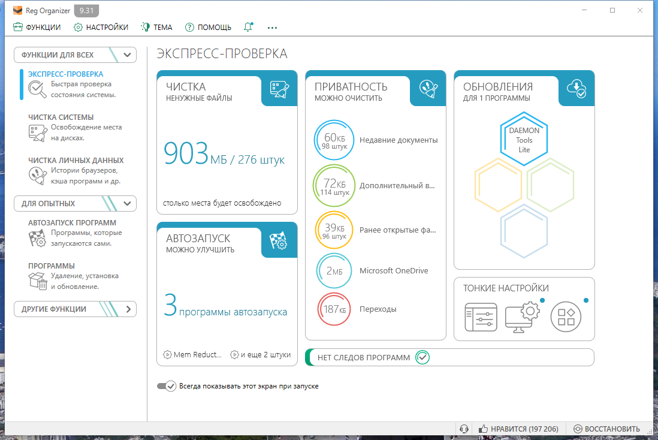Open the monitor gear icon in Тонкие настройки
This screenshot has width=658, height=440.
[x=522, y=317]
